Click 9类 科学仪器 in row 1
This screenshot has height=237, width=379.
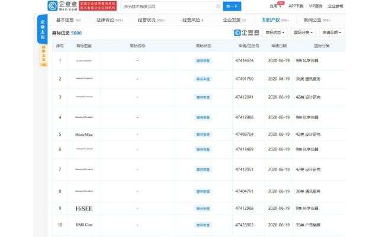pos(307,60)
